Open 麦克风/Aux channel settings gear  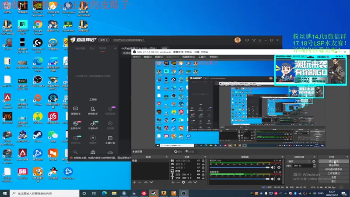(279, 168)
